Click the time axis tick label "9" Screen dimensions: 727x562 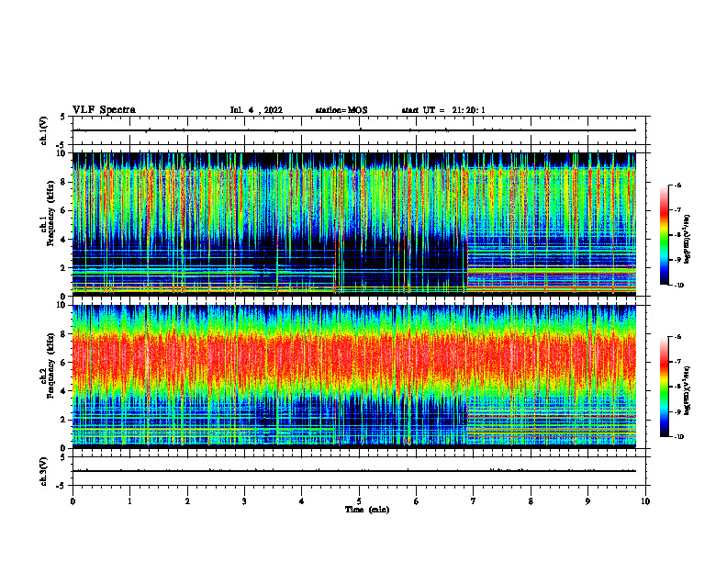tap(587, 501)
